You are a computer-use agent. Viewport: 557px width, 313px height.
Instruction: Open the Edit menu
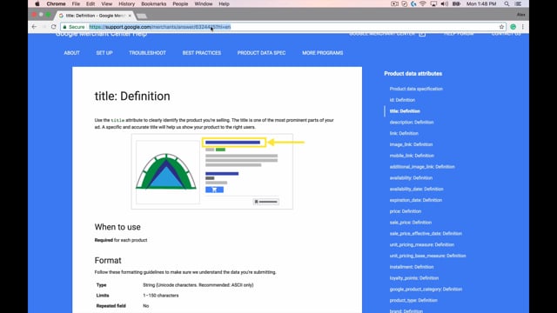(91, 3)
